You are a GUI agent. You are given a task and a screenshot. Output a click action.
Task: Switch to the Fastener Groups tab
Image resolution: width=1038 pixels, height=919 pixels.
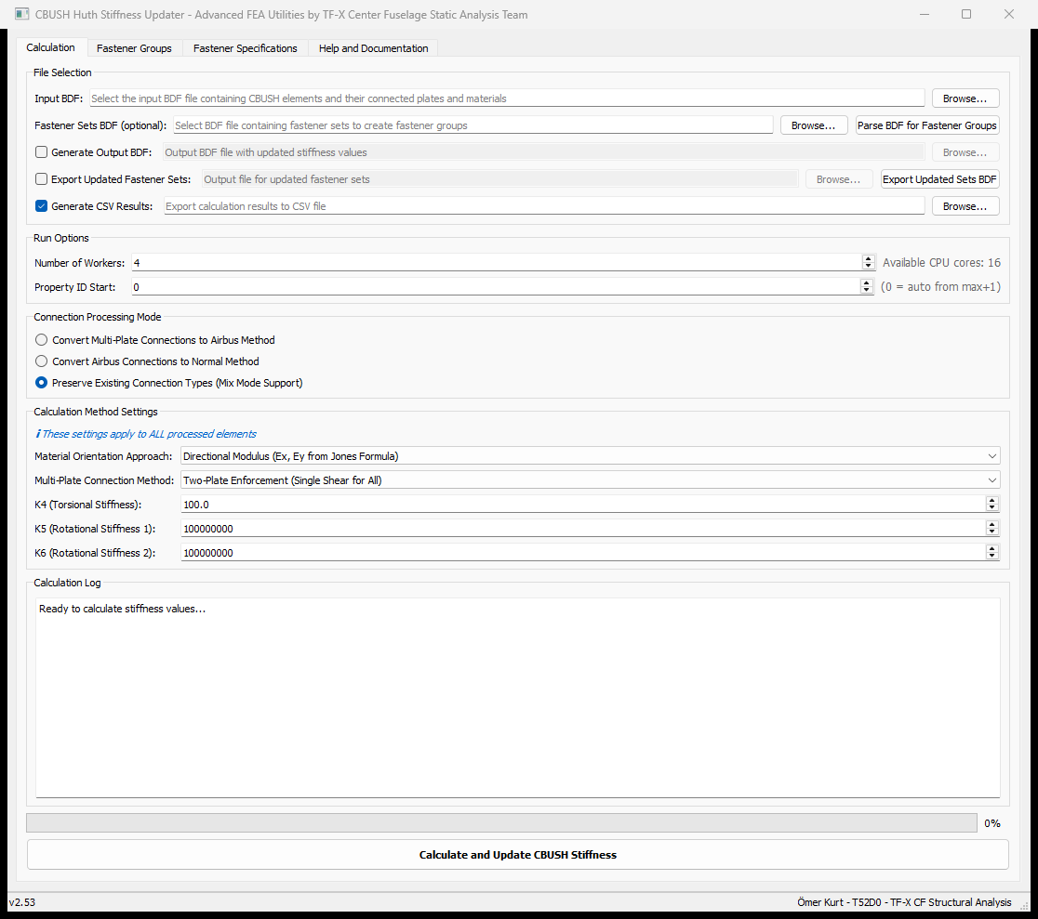click(x=134, y=47)
